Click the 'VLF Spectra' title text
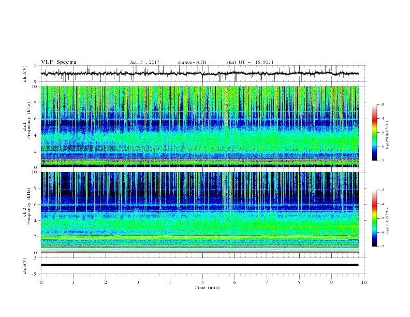Screen dimensions: 410x317 click(58, 62)
